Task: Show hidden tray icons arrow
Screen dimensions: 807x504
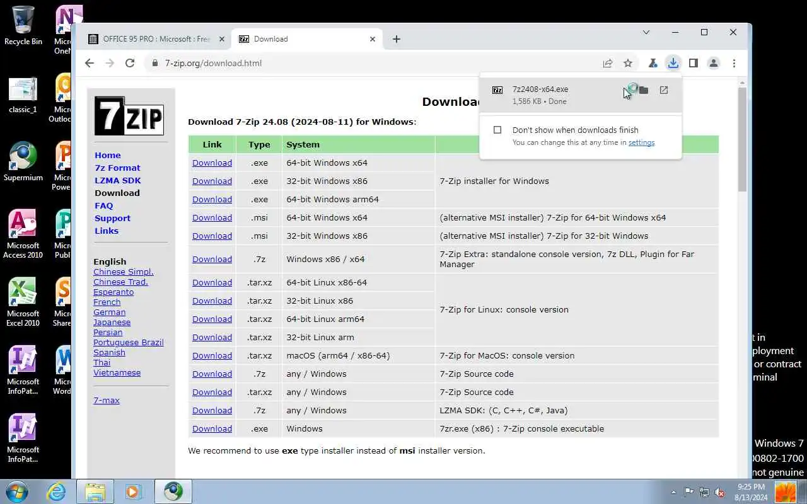Action: (x=673, y=492)
